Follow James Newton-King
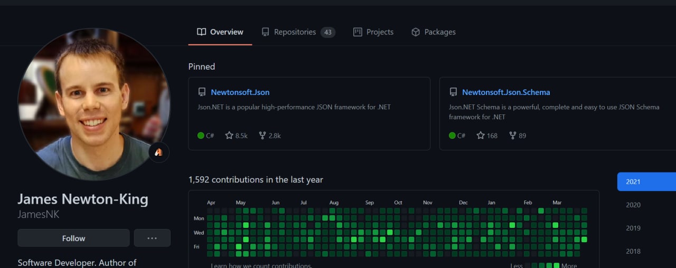 [73, 238]
